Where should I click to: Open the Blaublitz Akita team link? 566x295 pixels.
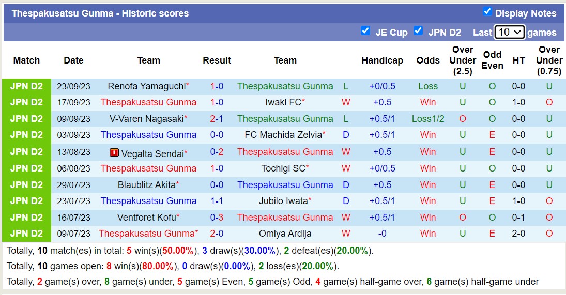click(147, 185)
